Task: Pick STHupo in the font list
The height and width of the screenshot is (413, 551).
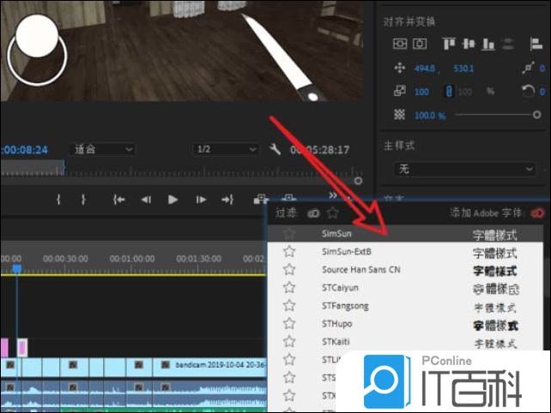Action: pyautogui.click(x=336, y=324)
